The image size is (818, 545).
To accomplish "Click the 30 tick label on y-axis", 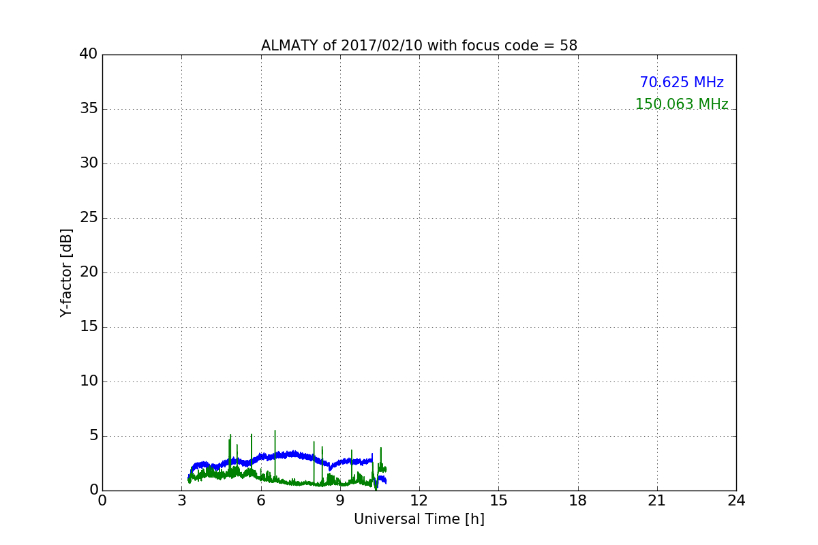I will (x=89, y=163).
